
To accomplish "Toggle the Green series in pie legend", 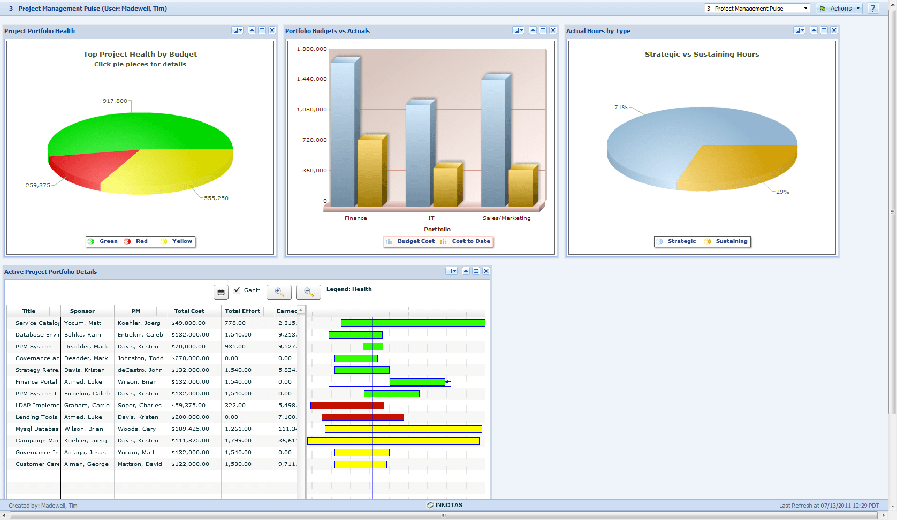I will click(x=103, y=241).
